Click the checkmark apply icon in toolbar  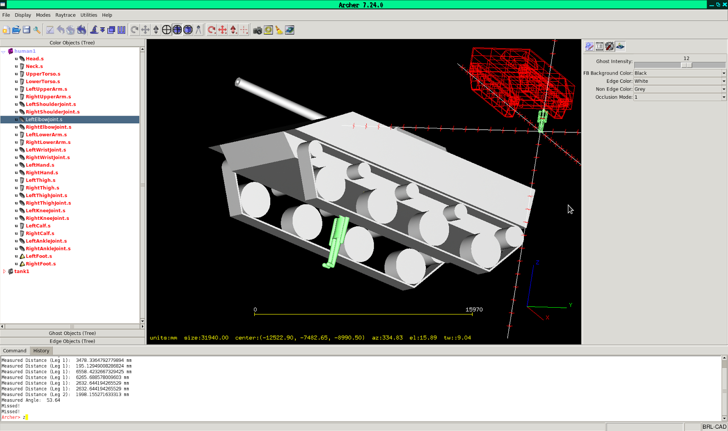coord(50,30)
